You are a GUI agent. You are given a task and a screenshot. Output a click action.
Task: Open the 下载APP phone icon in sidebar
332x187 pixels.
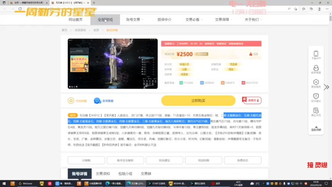point(316,54)
